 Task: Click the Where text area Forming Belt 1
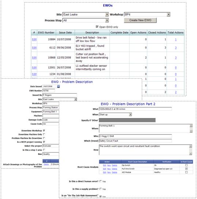(144, 128)
